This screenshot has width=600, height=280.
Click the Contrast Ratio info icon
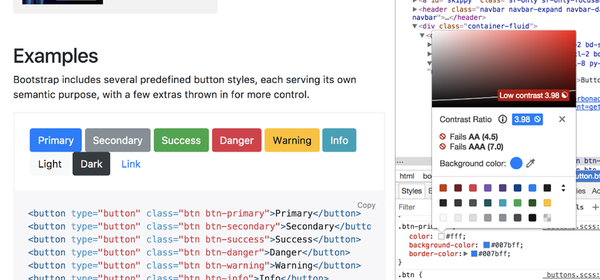pos(502,119)
